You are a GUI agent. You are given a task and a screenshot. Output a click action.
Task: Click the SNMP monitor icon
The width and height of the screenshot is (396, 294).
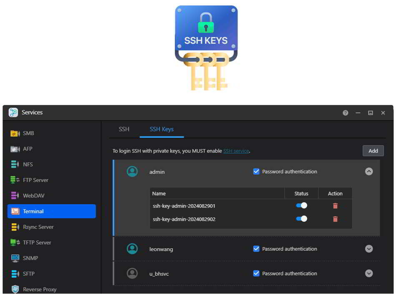click(x=15, y=258)
